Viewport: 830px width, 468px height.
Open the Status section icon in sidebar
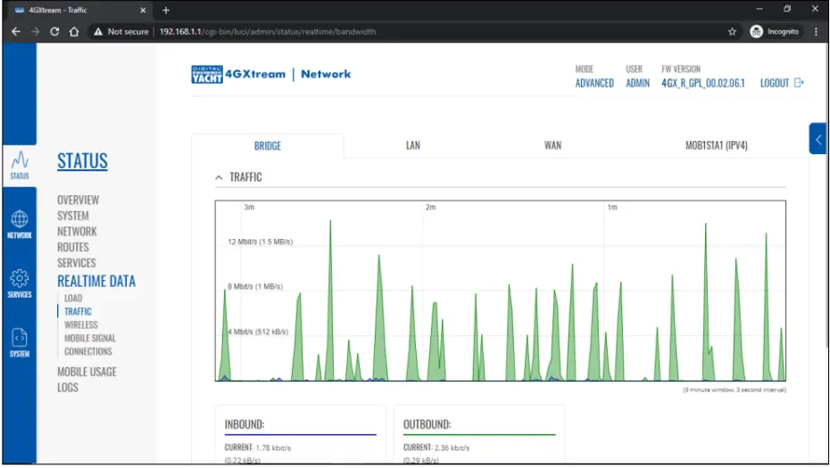tap(19, 164)
